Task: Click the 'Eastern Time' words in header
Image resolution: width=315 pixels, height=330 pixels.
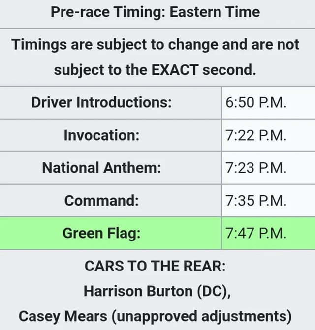Action: click(215, 12)
